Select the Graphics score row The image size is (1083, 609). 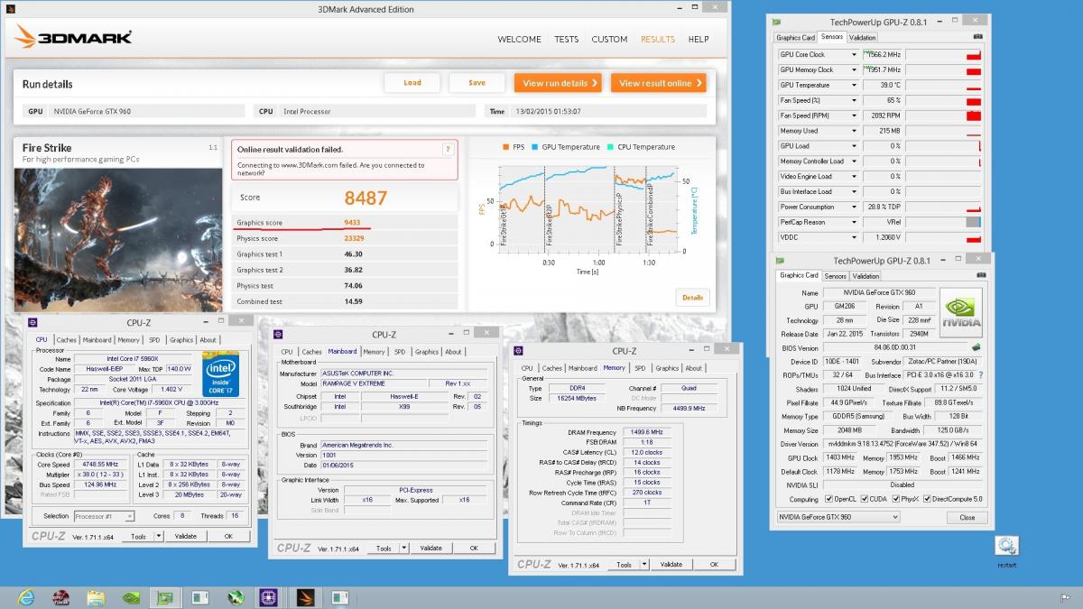(x=344, y=223)
